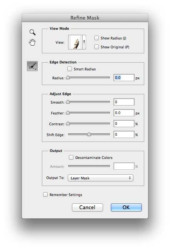Click the Shift Edge percent field

tap(124, 135)
